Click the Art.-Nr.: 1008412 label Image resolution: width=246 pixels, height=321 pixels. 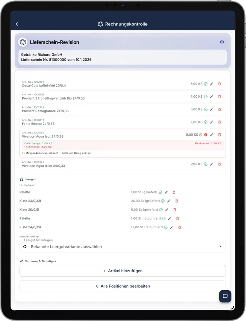click(33, 120)
